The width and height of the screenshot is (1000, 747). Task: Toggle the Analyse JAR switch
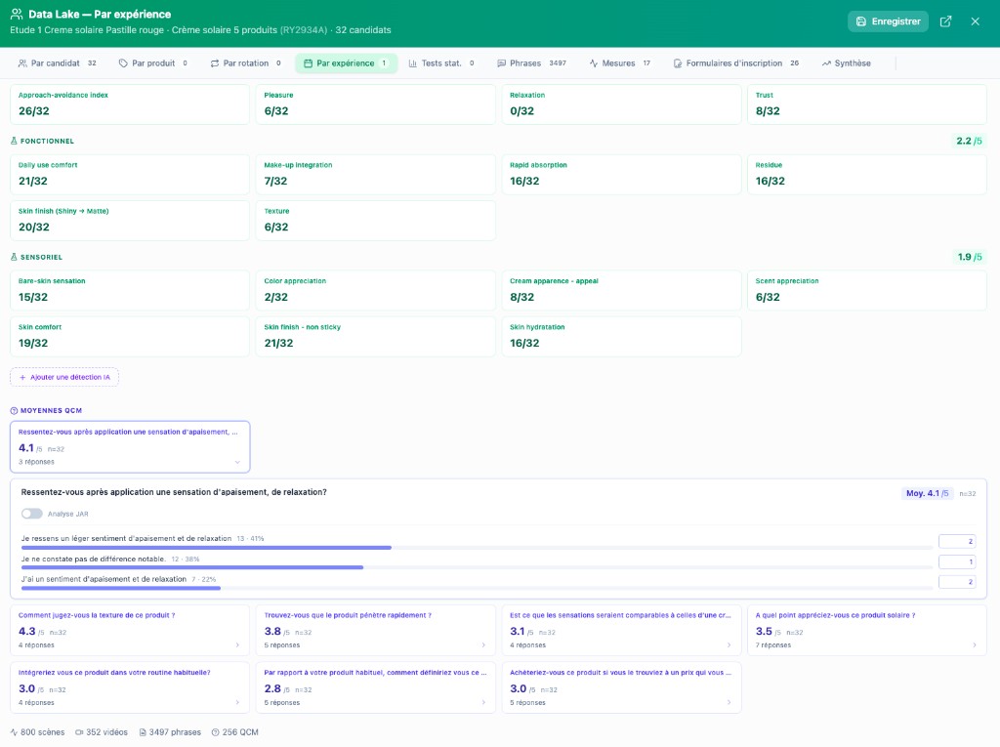pyautogui.click(x=32, y=514)
